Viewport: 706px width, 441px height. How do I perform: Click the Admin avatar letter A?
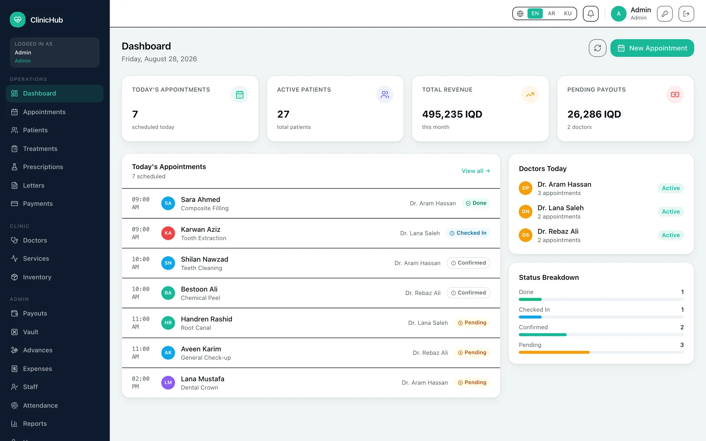(619, 14)
